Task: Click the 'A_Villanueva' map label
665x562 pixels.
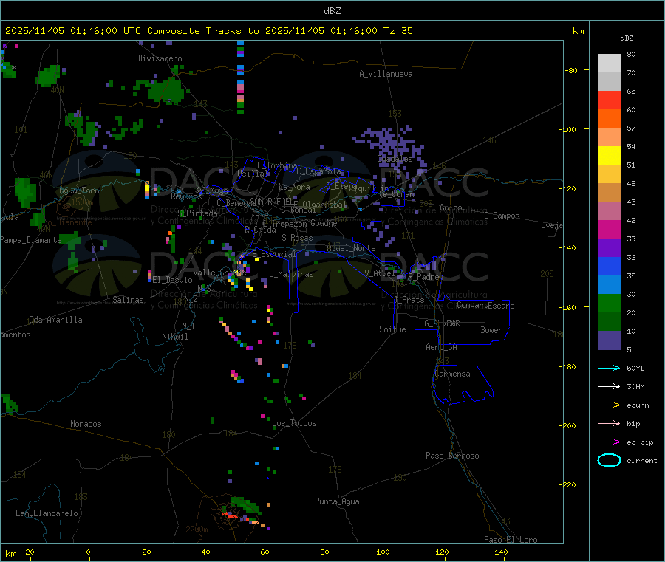Action: [x=386, y=74]
